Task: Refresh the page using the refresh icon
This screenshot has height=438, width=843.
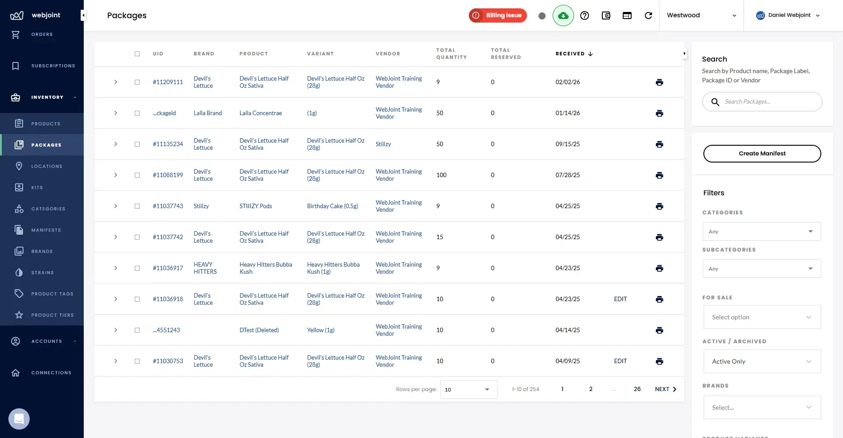Action: pos(648,16)
